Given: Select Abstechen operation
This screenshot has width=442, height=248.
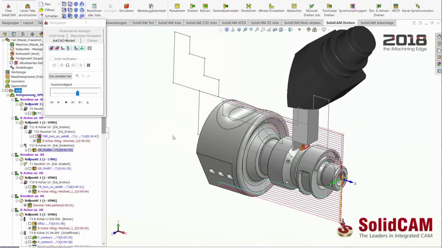Looking at the screenshot, I should [x=294, y=8].
